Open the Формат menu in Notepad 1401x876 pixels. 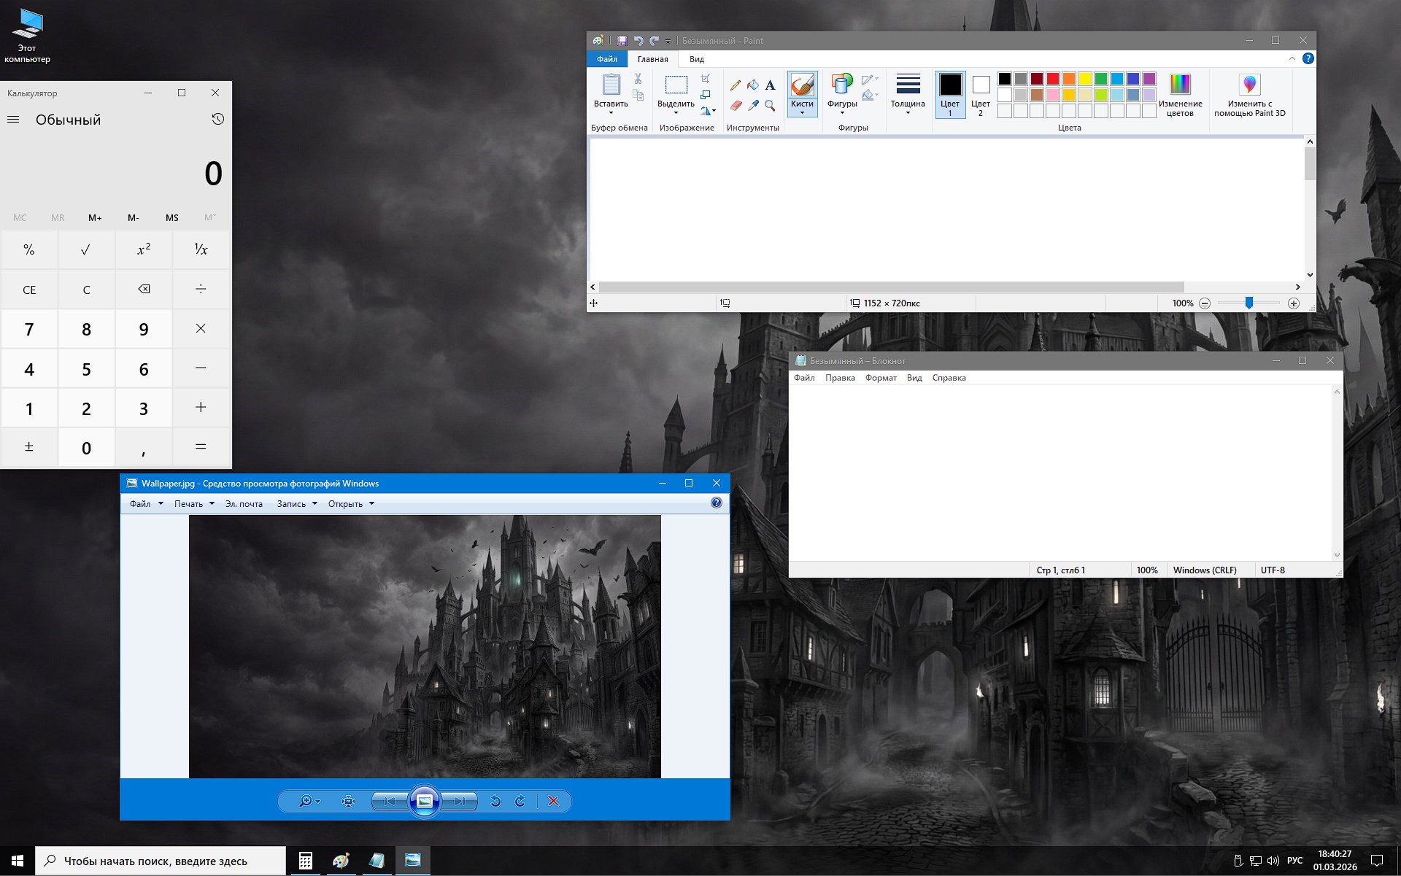tap(881, 378)
